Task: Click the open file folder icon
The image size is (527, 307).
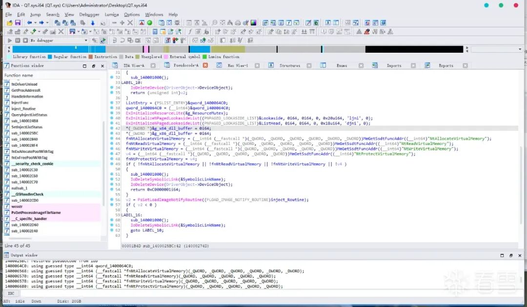Action: pos(10,23)
